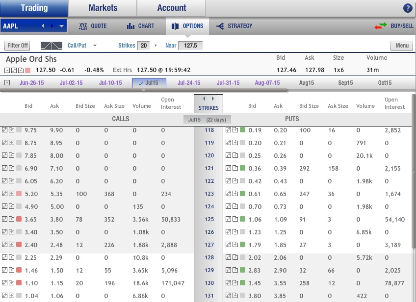This screenshot has height=302, width=416.
Task: Click first trade icon on 118 call row
Action: pyautogui.click(x=5, y=130)
